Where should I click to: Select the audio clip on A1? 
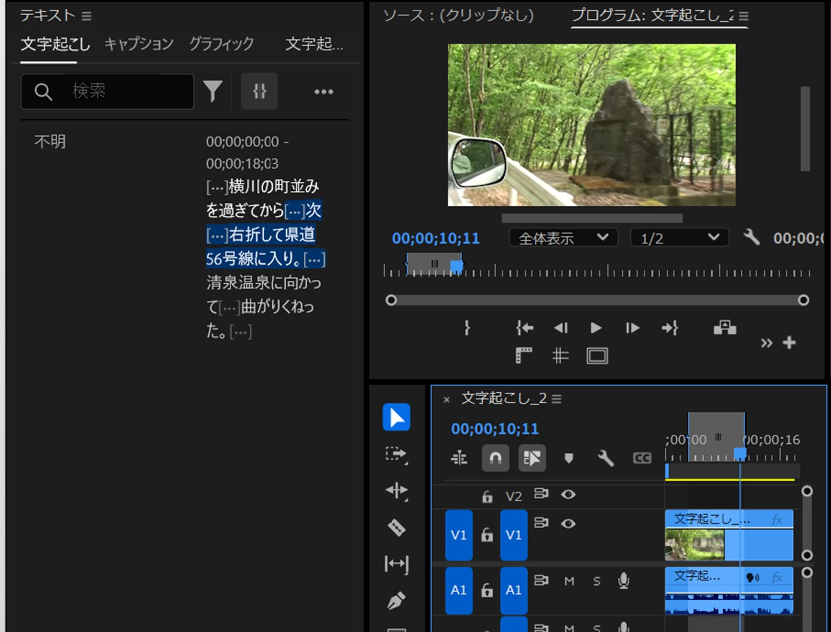(x=729, y=590)
